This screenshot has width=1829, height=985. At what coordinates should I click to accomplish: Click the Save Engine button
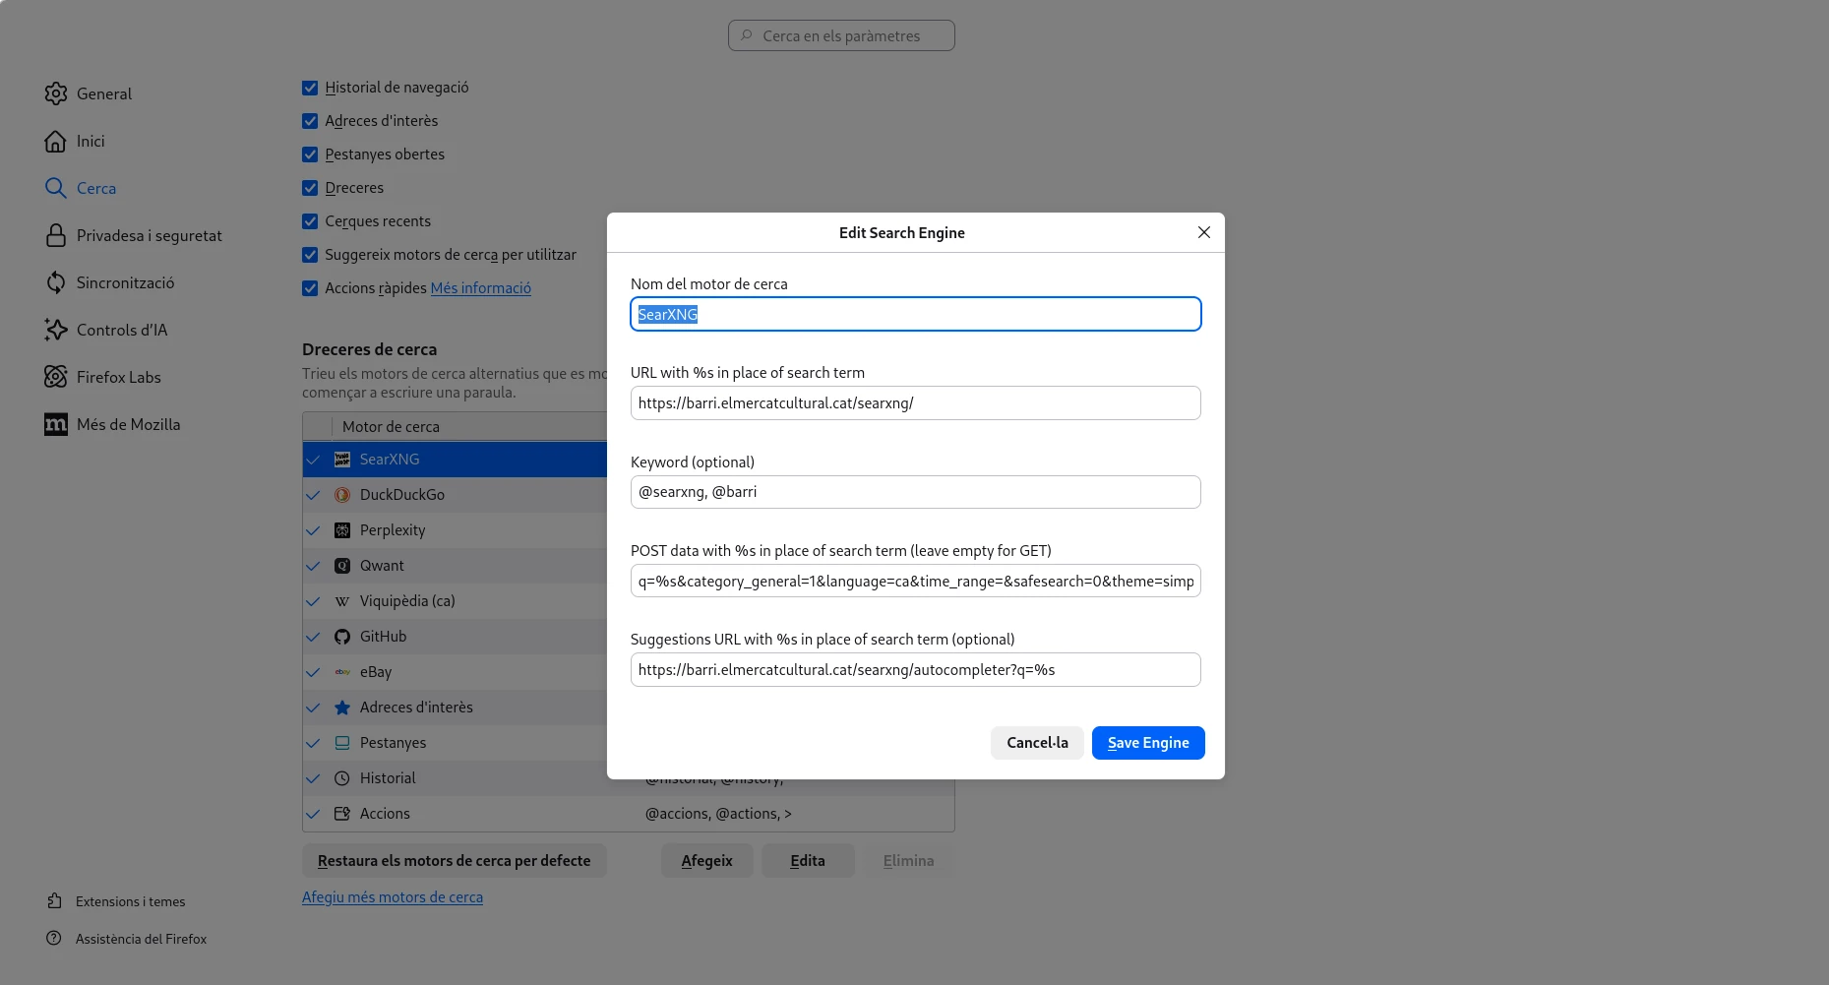point(1148,743)
